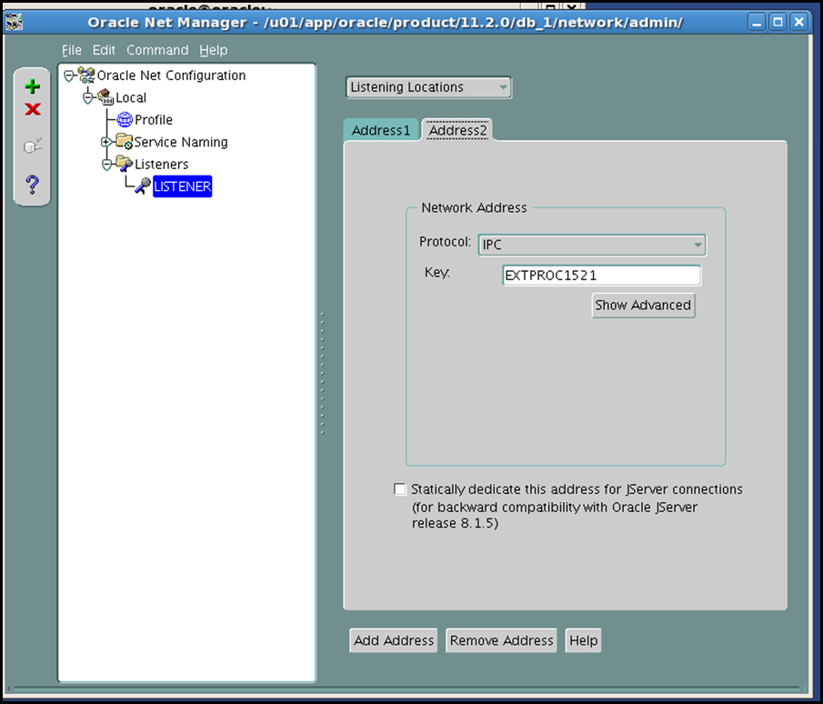Click the Show Advanced button
823x704 pixels.
click(643, 305)
